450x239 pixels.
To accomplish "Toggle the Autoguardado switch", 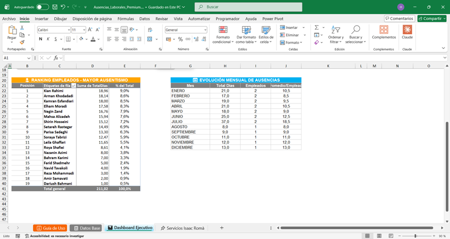I will [x=42, y=7].
